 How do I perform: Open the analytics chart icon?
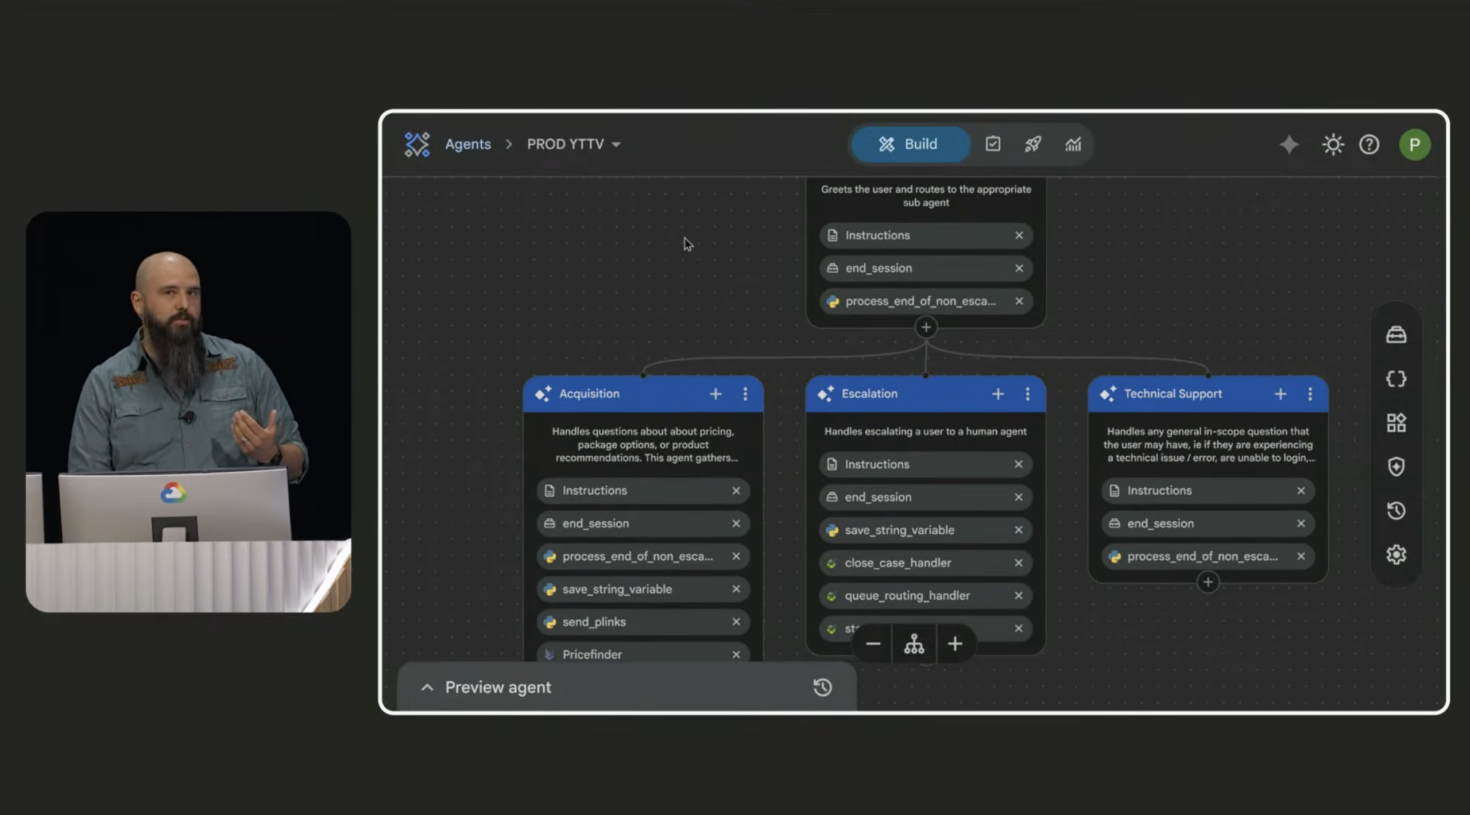[x=1073, y=144]
